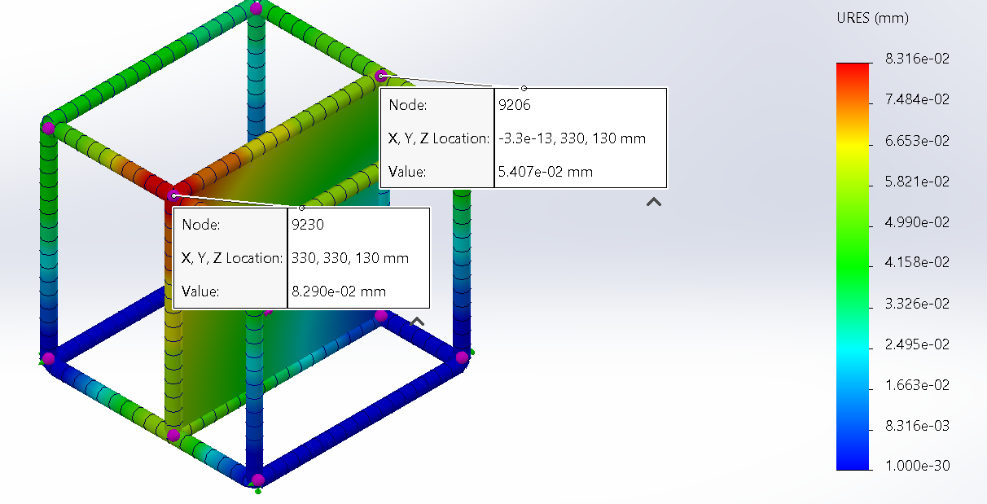
Task: Expand the Node 9230 callout using its chevron
Action: (x=416, y=322)
